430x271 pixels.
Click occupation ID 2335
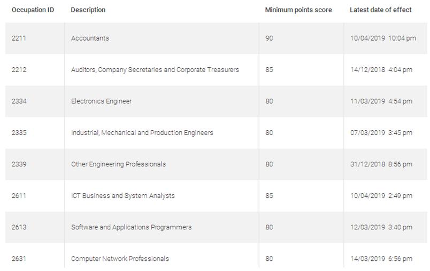pos(19,133)
